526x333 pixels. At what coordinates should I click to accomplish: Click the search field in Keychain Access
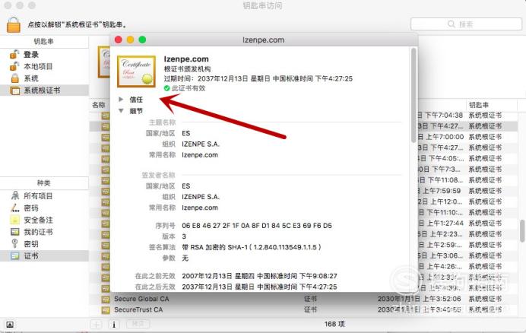click(466, 24)
